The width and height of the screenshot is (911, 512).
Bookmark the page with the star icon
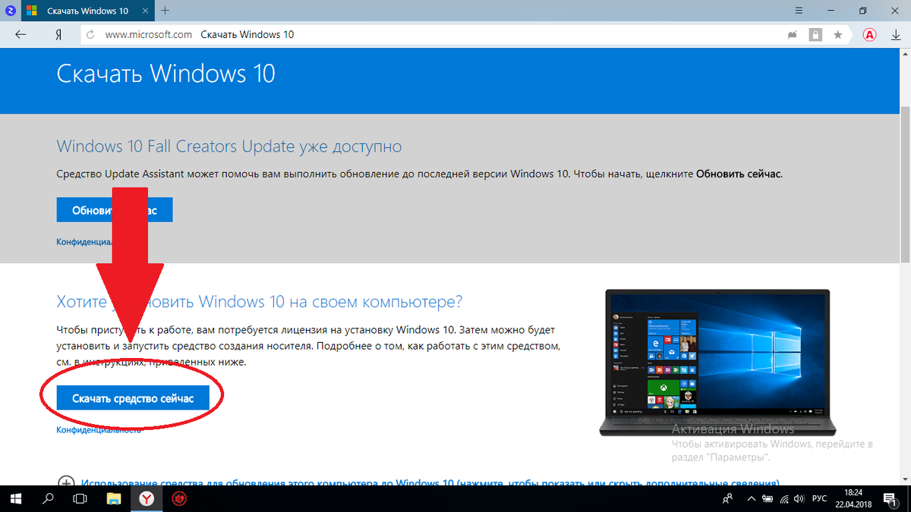tap(837, 35)
